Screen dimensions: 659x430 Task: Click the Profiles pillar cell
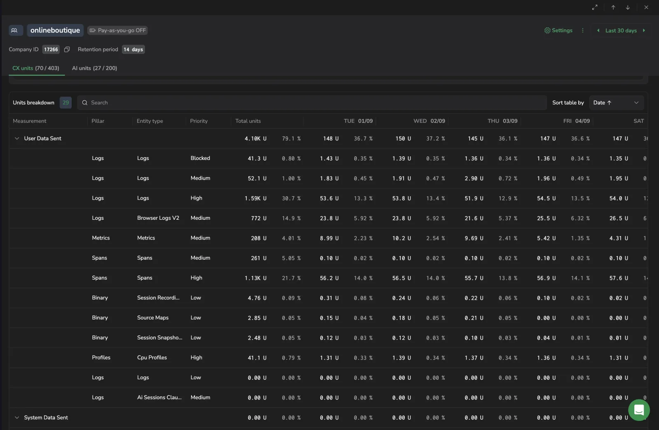101,357
